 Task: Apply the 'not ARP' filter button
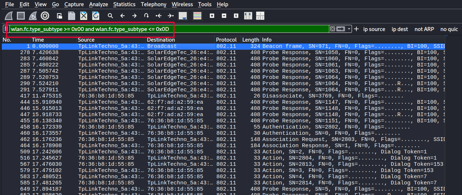tap(424, 29)
